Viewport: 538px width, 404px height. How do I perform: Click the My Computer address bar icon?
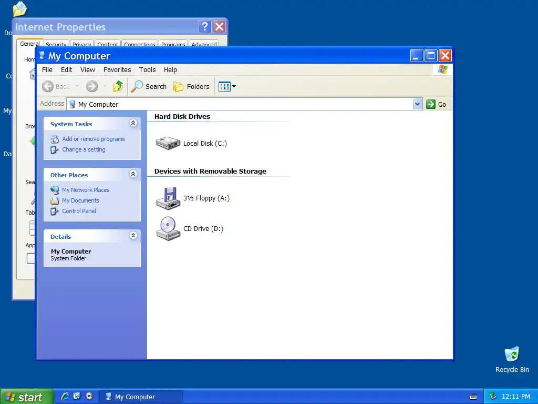[x=72, y=104]
